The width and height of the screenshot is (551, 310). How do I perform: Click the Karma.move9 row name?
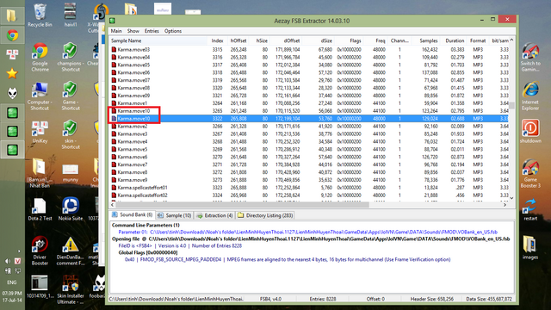pyautogui.click(x=132, y=180)
